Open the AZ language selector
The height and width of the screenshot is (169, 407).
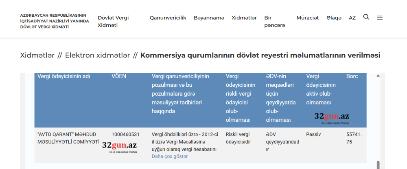pyautogui.click(x=352, y=18)
